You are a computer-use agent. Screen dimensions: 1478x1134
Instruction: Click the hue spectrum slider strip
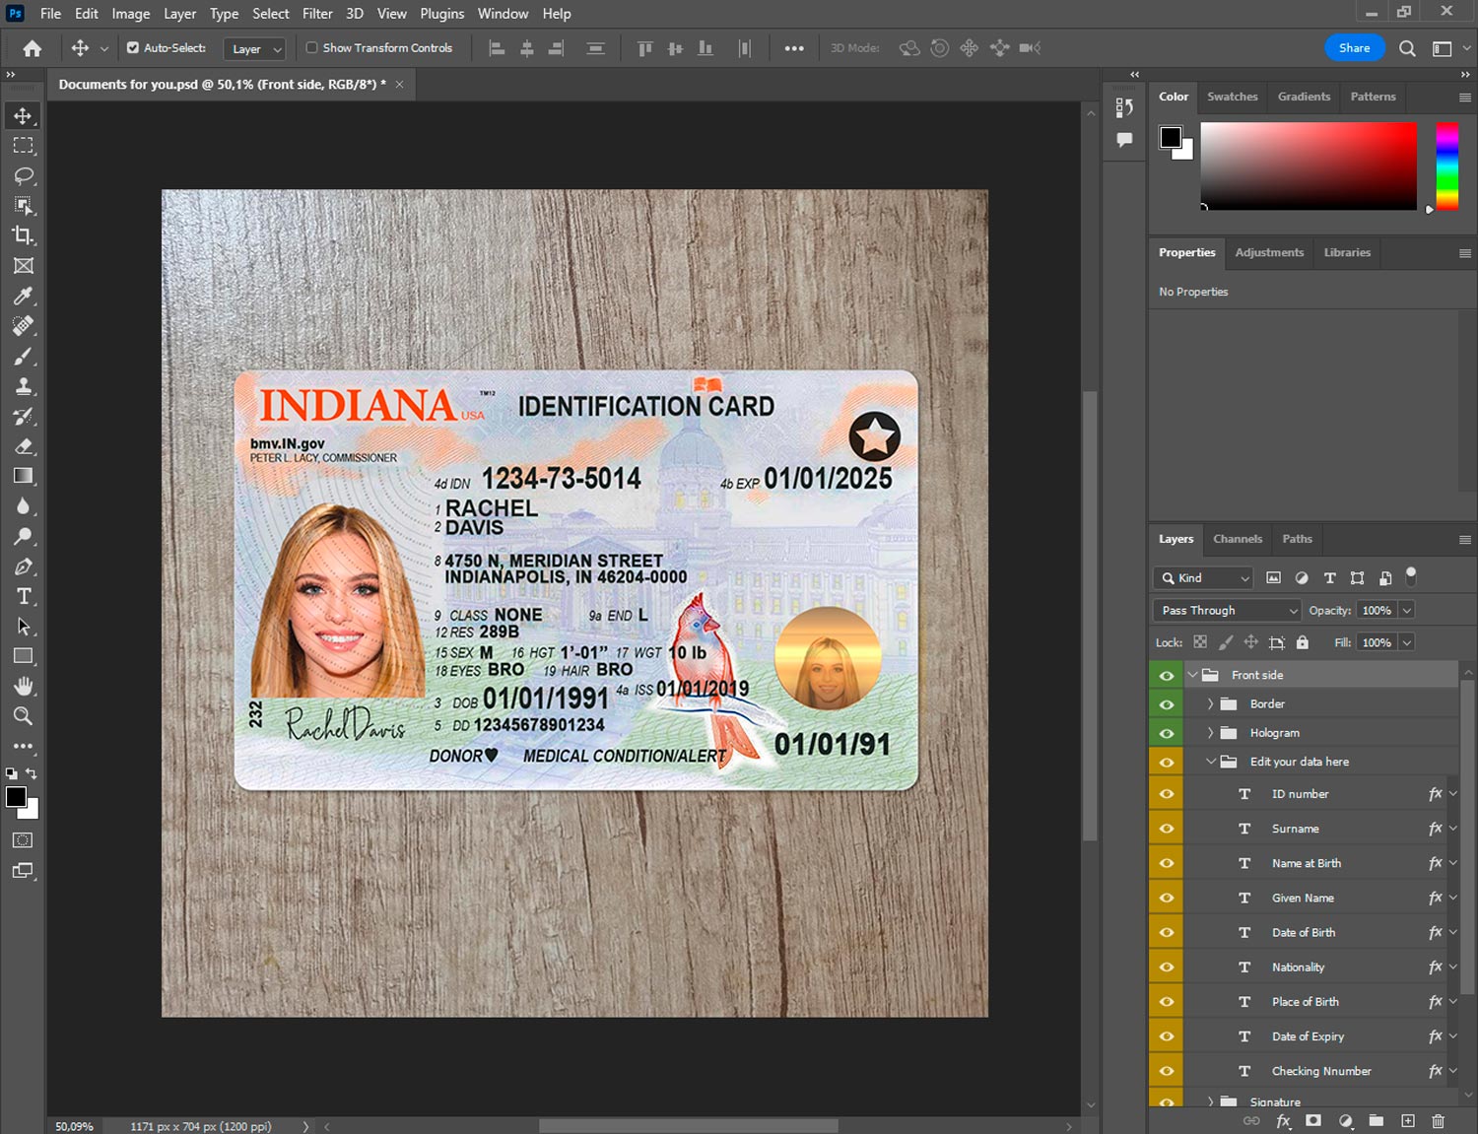click(x=1446, y=166)
